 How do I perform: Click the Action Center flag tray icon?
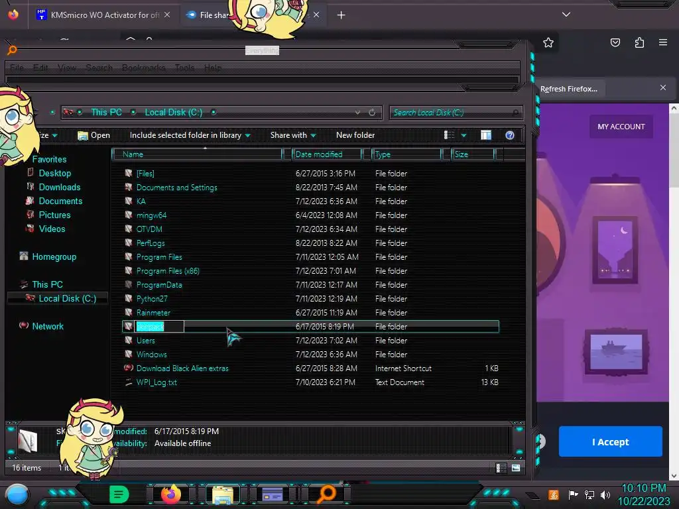click(x=573, y=494)
